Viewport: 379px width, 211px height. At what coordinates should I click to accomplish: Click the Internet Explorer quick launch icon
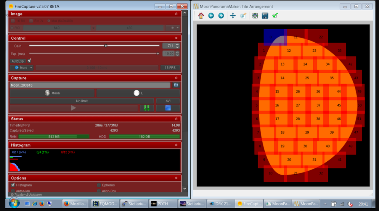(x=35, y=204)
